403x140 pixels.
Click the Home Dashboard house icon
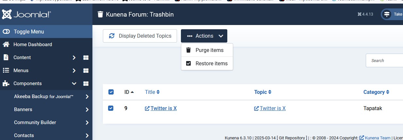(x=6, y=45)
